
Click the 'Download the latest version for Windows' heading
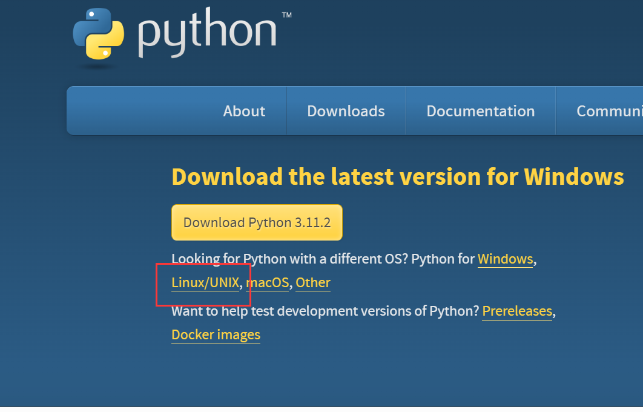(398, 177)
